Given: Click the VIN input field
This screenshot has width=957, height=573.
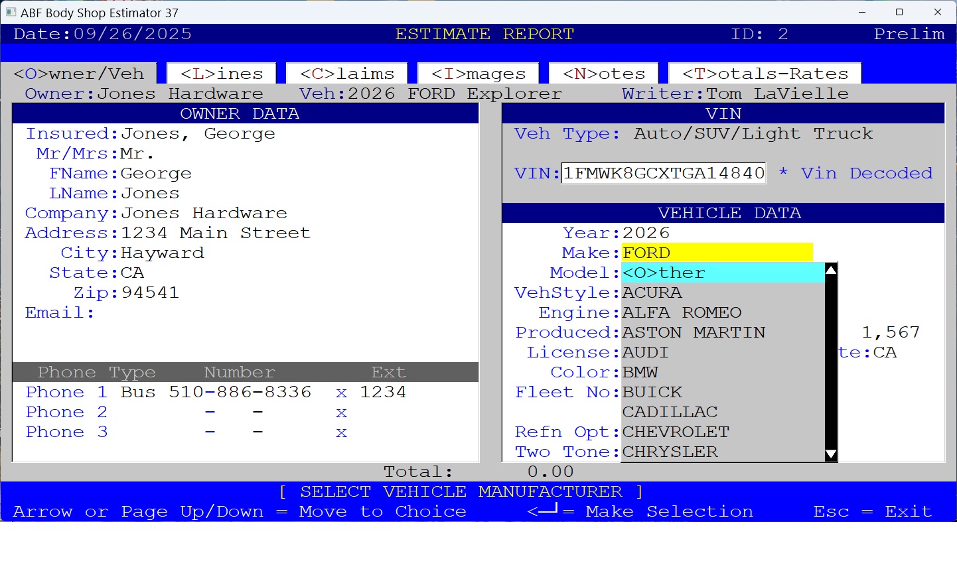Looking at the screenshot, I should 663,173.
